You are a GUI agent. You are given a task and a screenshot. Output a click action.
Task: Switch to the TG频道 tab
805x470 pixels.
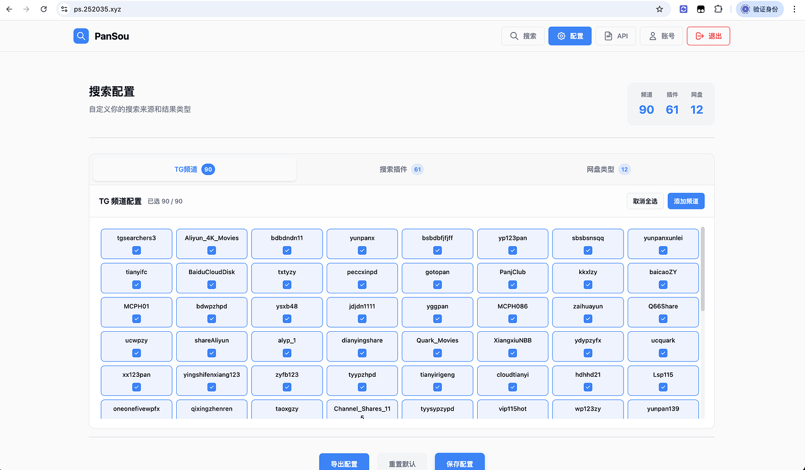coord(195,170)
